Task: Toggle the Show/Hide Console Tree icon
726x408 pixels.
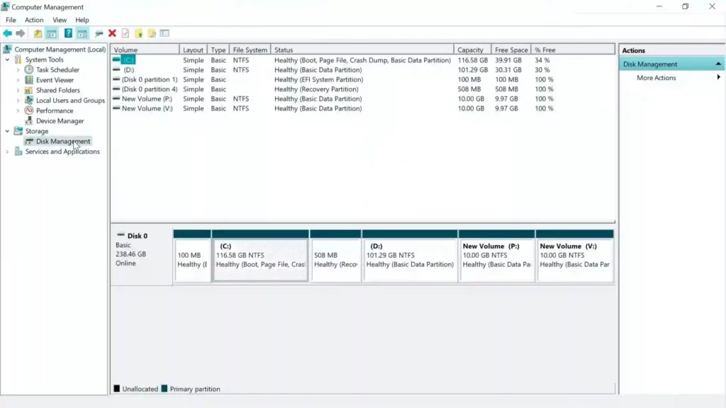Action: pos(51,33)
